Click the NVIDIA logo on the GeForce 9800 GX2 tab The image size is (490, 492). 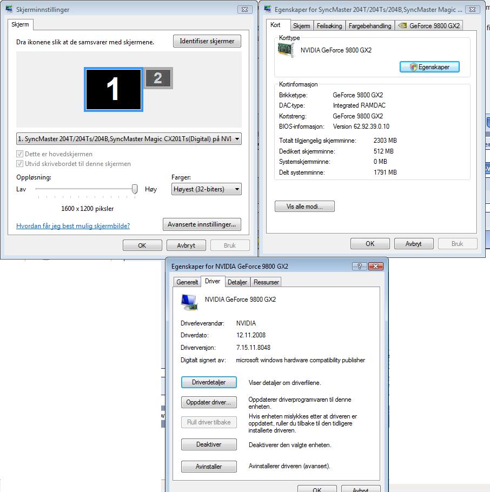click(x=402, y=25)
